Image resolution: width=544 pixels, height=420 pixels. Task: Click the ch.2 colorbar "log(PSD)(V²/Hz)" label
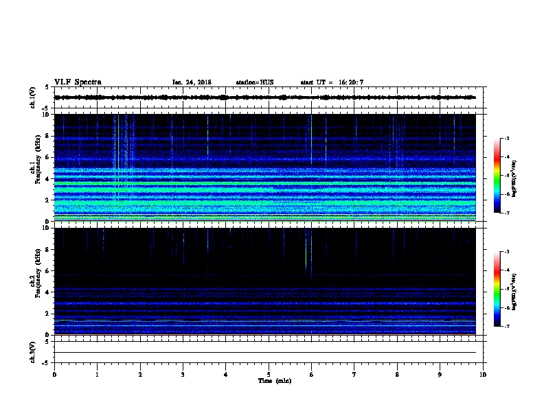coord(514,292)
